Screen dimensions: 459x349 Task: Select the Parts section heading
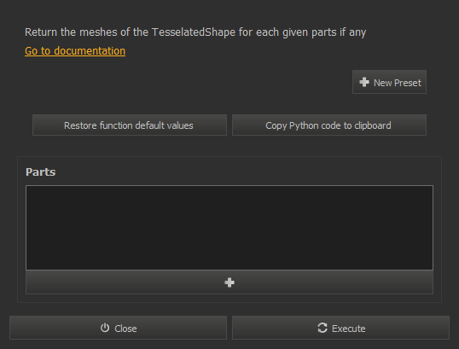tap(40, 172)
